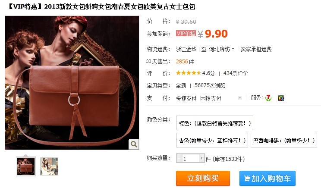This screenshot has width=321, height=188.
Task: Expand the payment methods dropdown arrow
Action: point(240,98)
